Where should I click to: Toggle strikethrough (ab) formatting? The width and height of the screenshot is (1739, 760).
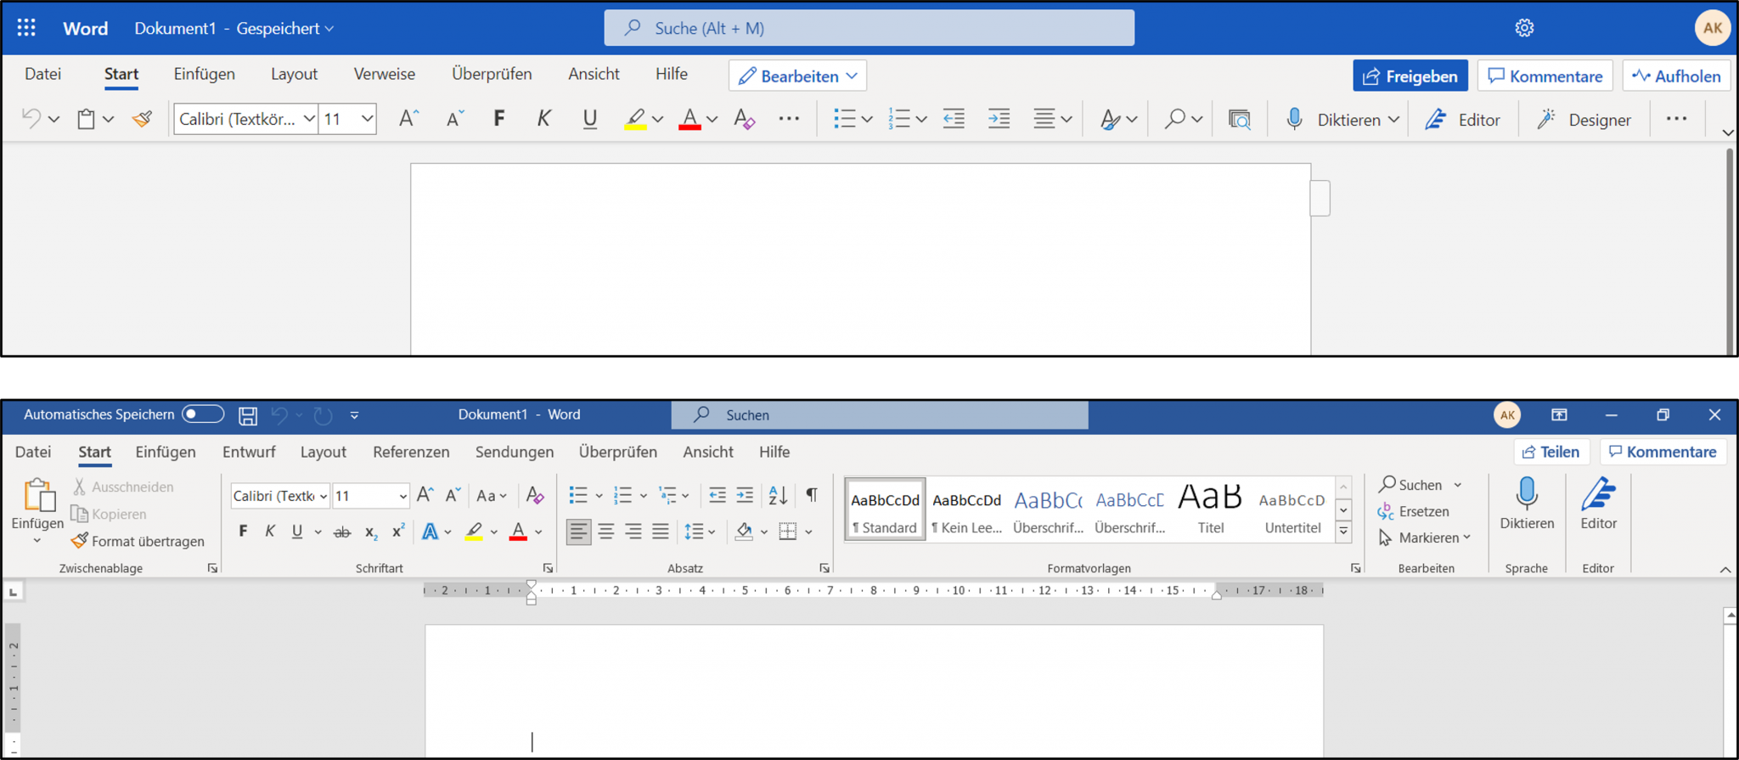(x=342, y=532)
